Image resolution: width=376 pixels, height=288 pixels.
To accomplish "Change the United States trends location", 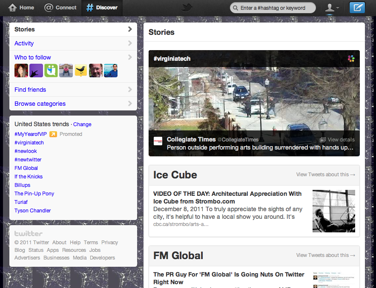I will point(82,124).
